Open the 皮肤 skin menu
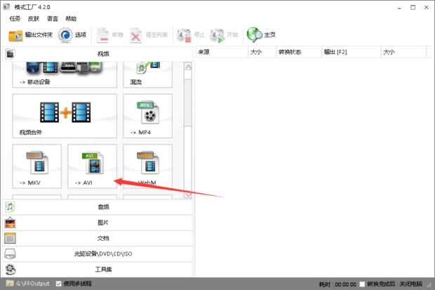The image size is (435, 290). pyautogui.click(x=34, y=18)
